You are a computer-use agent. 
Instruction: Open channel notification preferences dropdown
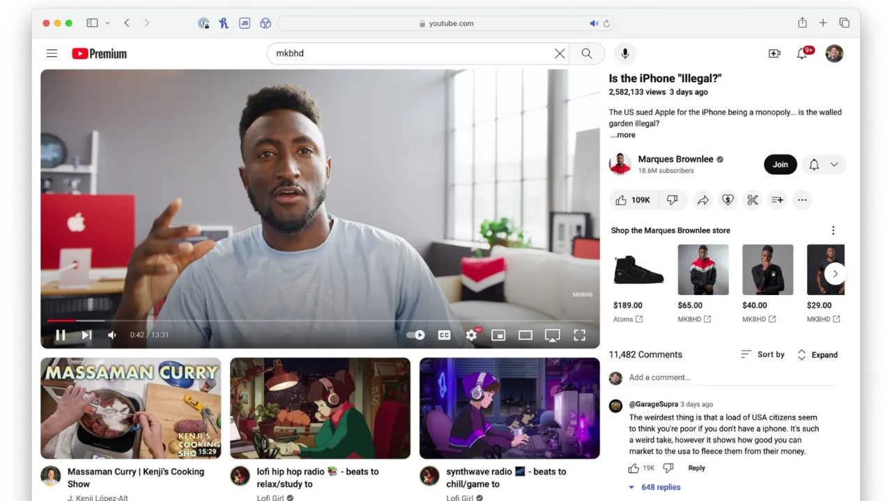click(x=823, y=164)
